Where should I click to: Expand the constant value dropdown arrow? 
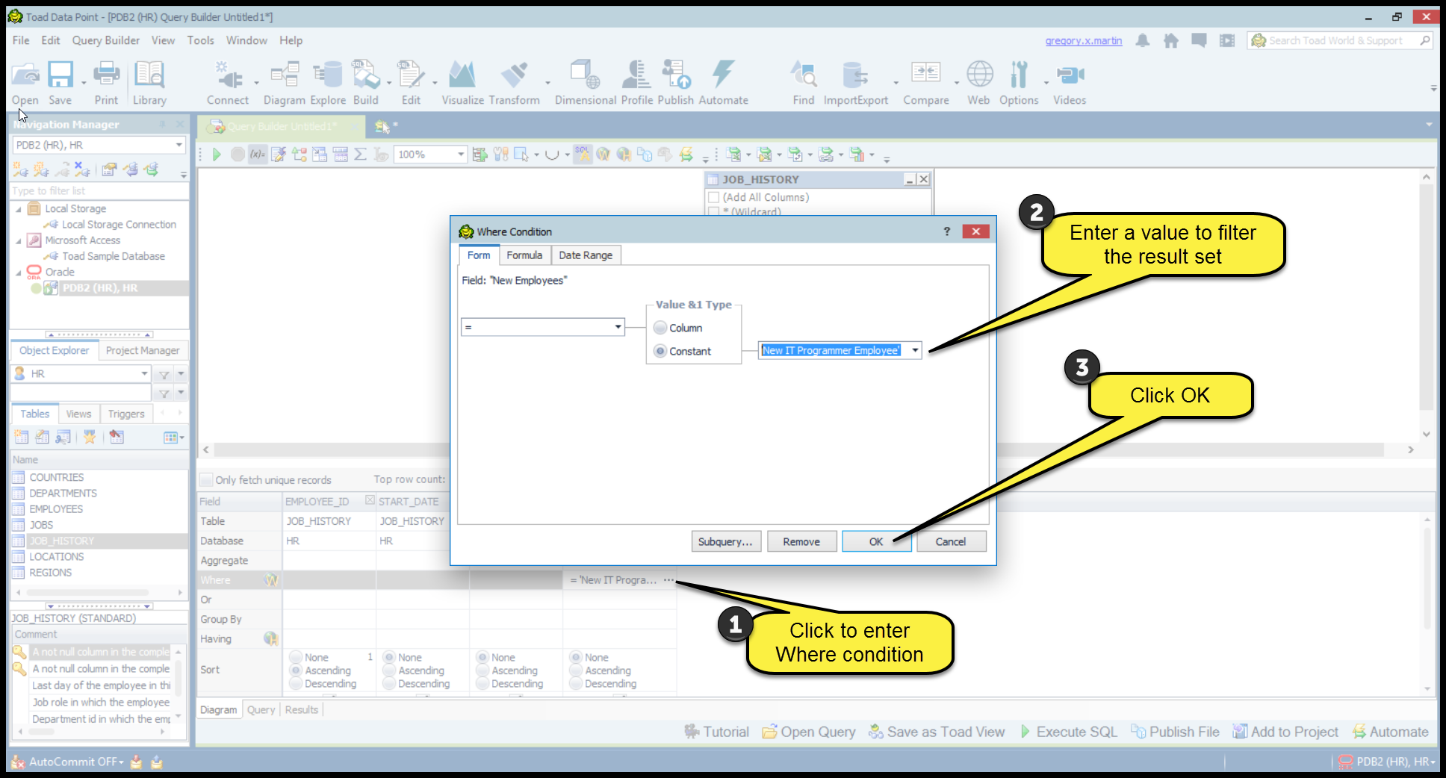[x=915, y=350]
